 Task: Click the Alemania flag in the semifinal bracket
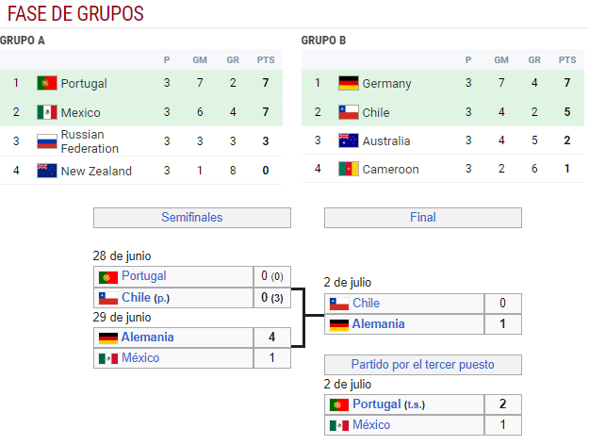point(108,338)
